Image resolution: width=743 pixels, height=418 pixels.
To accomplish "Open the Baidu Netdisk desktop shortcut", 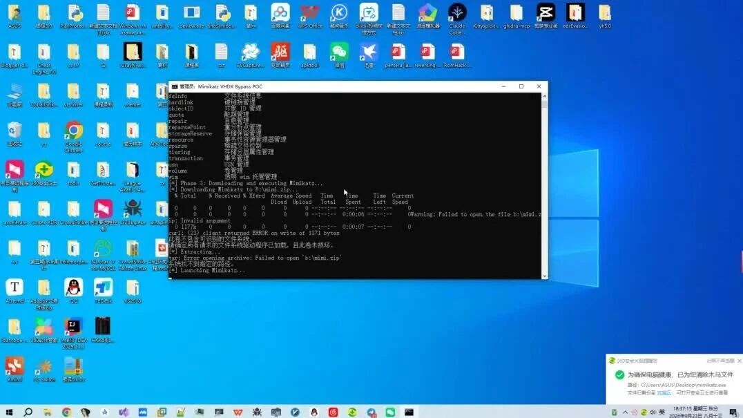I will point(280,16).
